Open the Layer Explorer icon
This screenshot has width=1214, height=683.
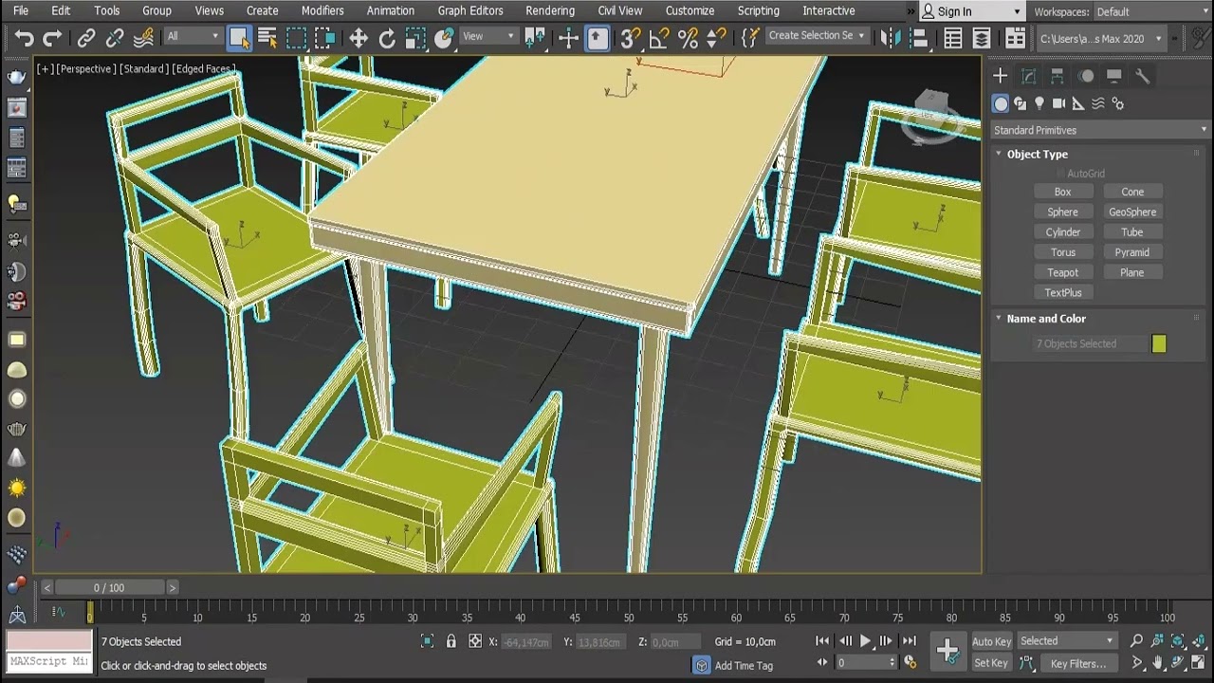click(x=982, y=38)
